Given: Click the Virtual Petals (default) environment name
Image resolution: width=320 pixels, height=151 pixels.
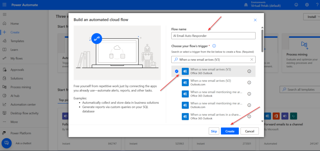Looking at the screenshot, I should (x=266, y=6).
